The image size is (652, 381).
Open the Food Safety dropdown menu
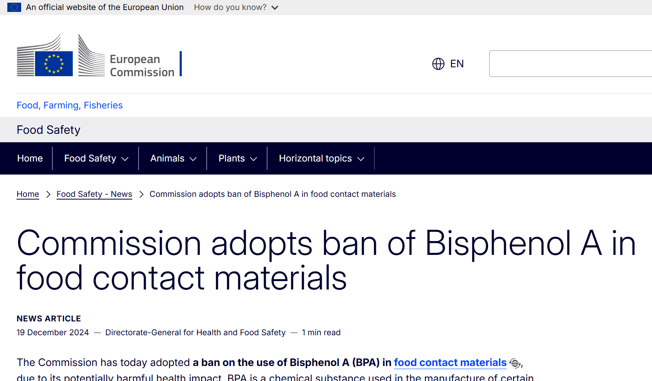click(96, 158)
